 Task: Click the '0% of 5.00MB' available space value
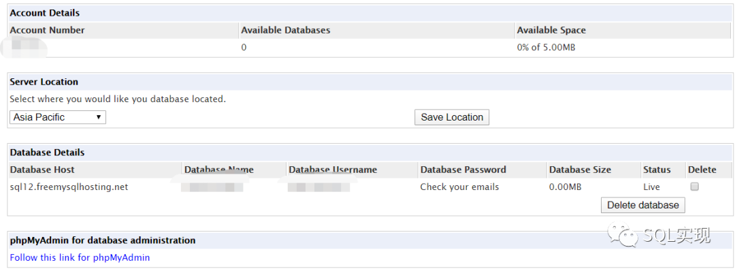[546, 48]
